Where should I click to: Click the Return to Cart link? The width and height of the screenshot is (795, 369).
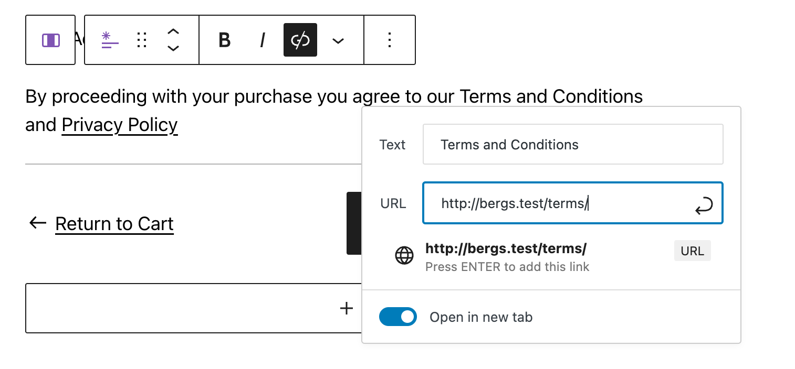click(x=114, y=224)
